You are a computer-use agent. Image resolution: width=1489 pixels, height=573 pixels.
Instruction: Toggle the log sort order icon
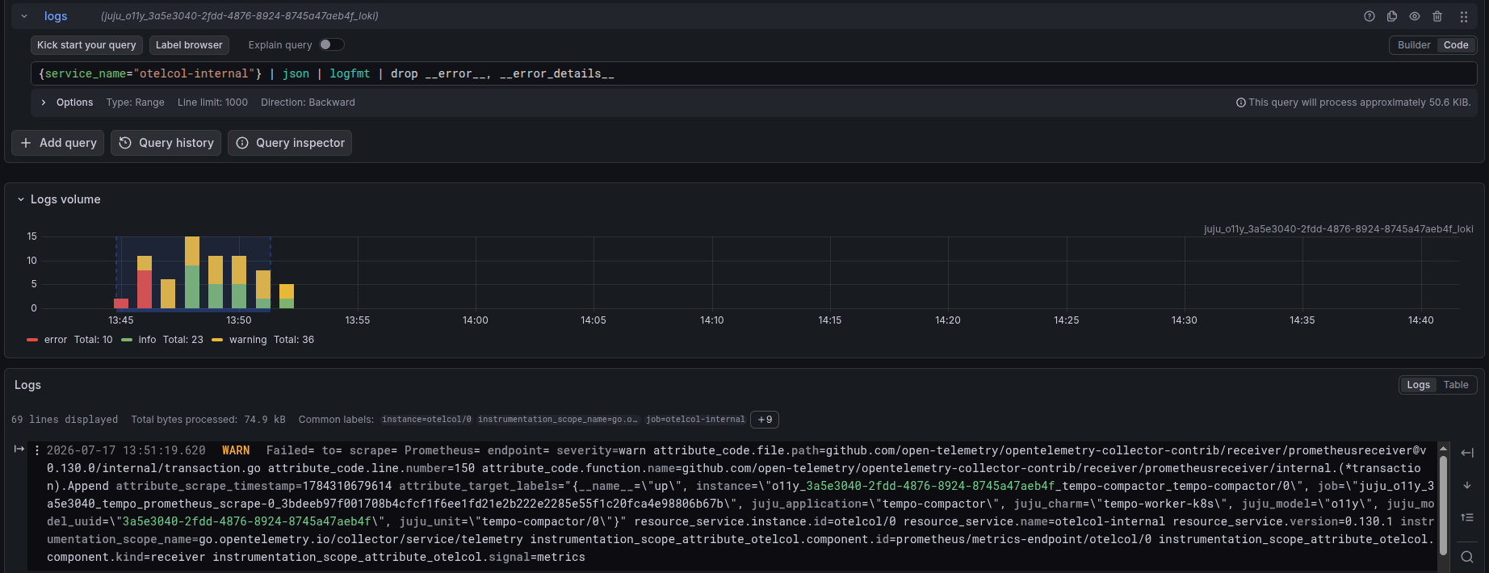point(1467,517)
